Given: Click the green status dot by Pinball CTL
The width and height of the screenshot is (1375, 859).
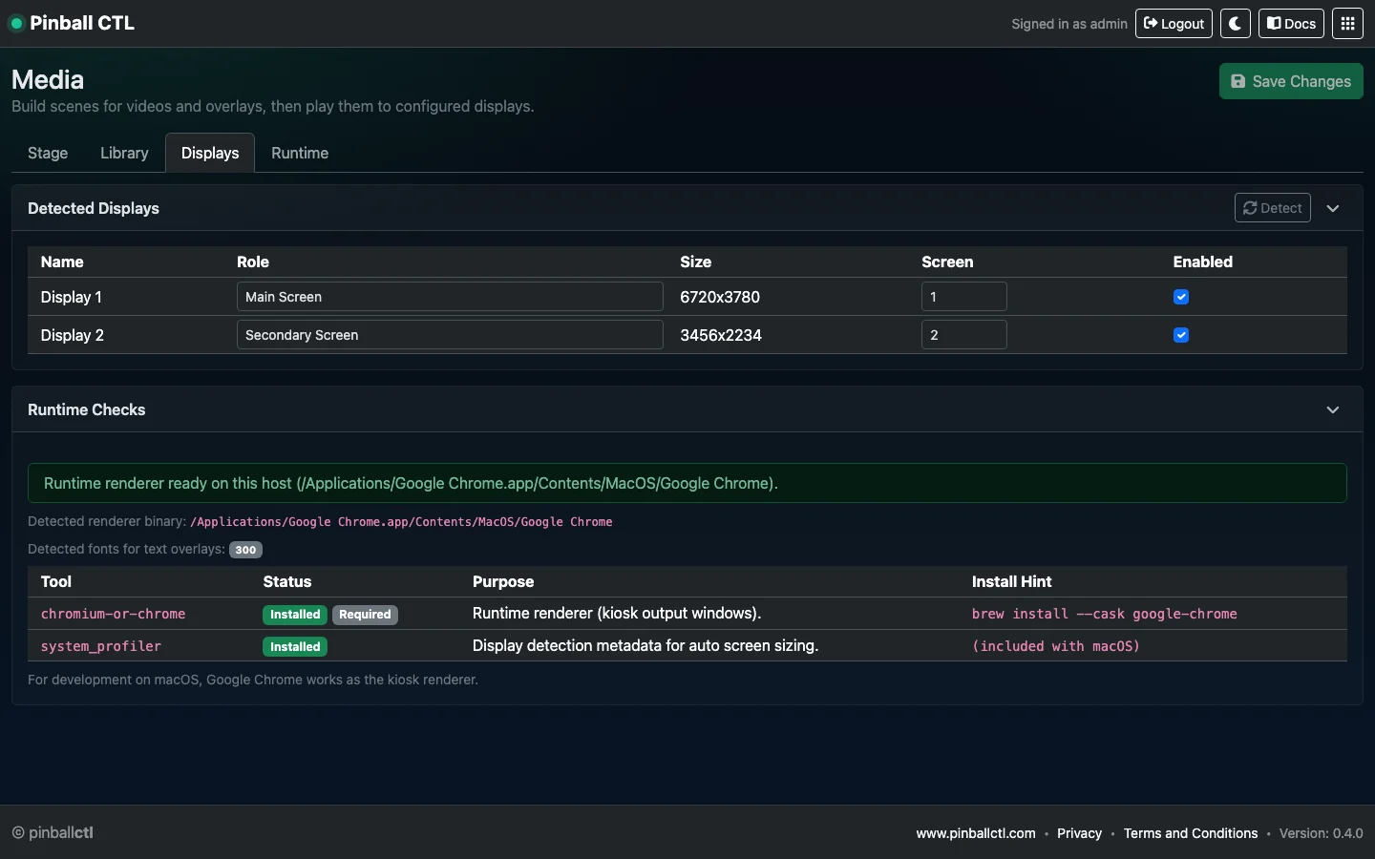Looking at the screenshot, I should point(16,24).
